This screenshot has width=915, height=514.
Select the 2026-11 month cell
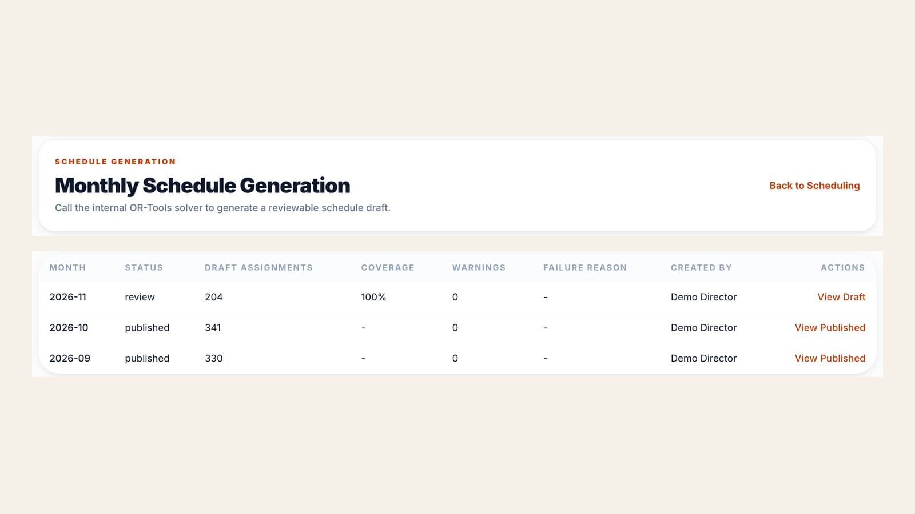pyautogui.click(x=68, y=297)
